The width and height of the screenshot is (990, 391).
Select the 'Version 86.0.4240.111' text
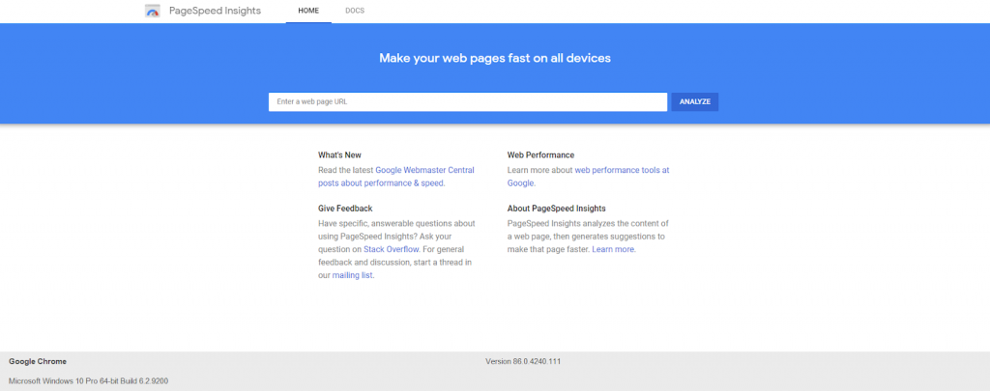pos(523,361)
